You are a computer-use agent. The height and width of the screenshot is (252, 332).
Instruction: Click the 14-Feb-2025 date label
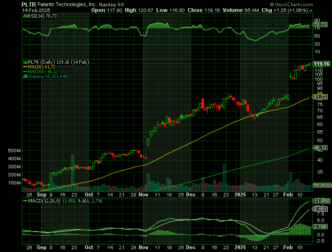pos(36,10)
